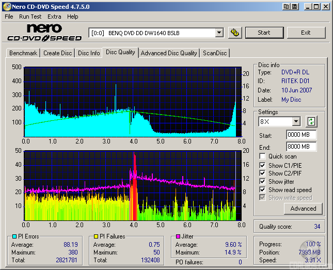Disable Show read speed

click(x=263, y=190)
